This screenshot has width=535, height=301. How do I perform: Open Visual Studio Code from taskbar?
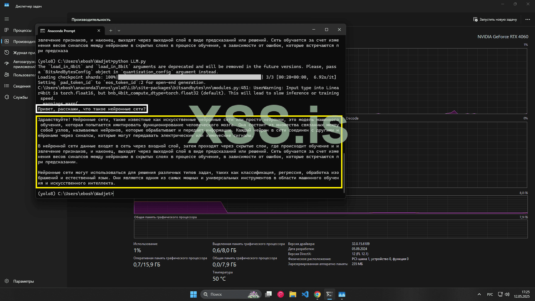(305, 294)
